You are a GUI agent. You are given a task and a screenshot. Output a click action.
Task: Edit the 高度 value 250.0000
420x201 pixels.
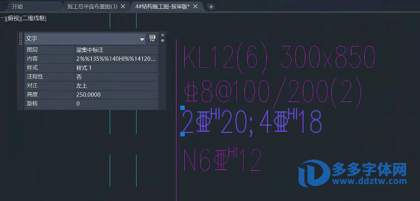click(x=116, y=95)
